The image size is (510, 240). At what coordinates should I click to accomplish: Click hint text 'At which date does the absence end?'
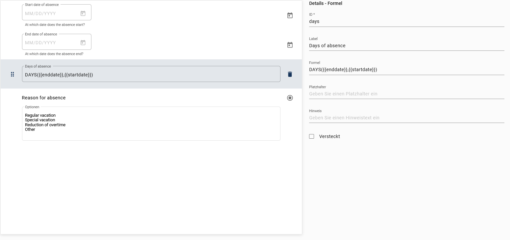(x=54, y=54)
